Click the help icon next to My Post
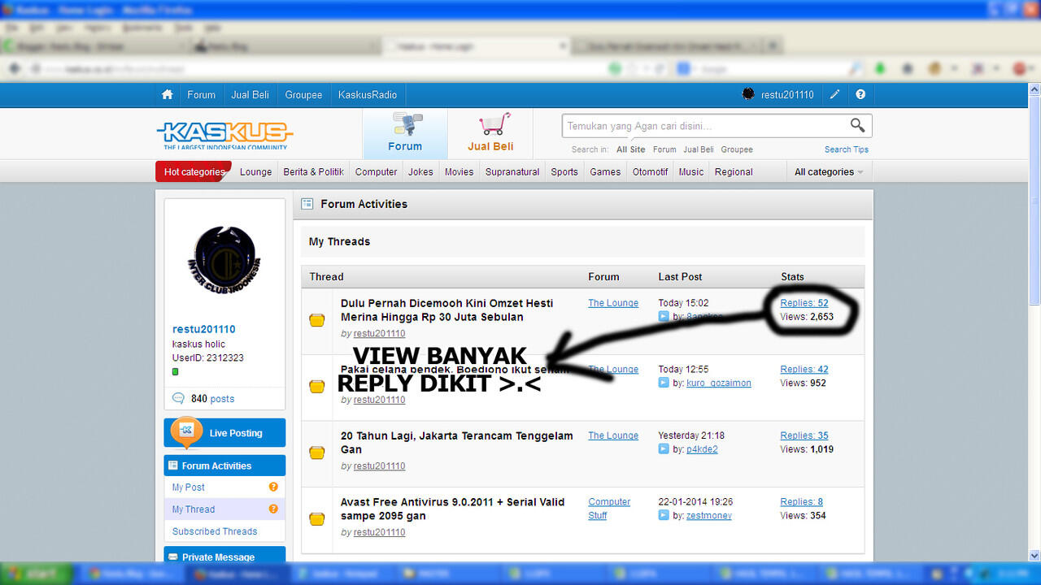The image size is (1041, 585). pos(273,487)
